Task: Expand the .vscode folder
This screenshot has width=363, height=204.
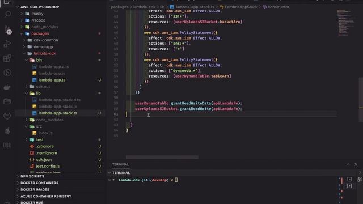Action: pos(22,20)
